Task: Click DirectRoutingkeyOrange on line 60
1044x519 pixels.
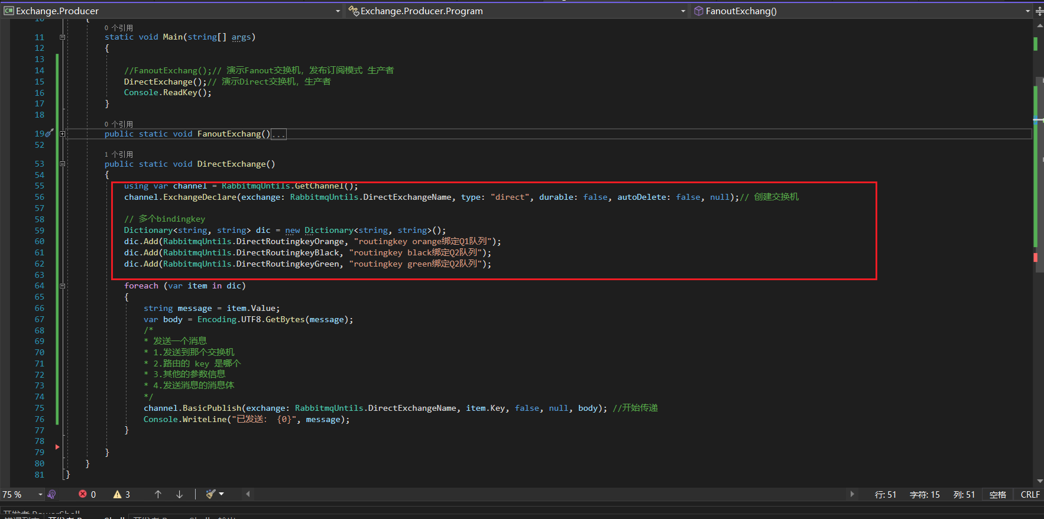Action: point(290,242)
